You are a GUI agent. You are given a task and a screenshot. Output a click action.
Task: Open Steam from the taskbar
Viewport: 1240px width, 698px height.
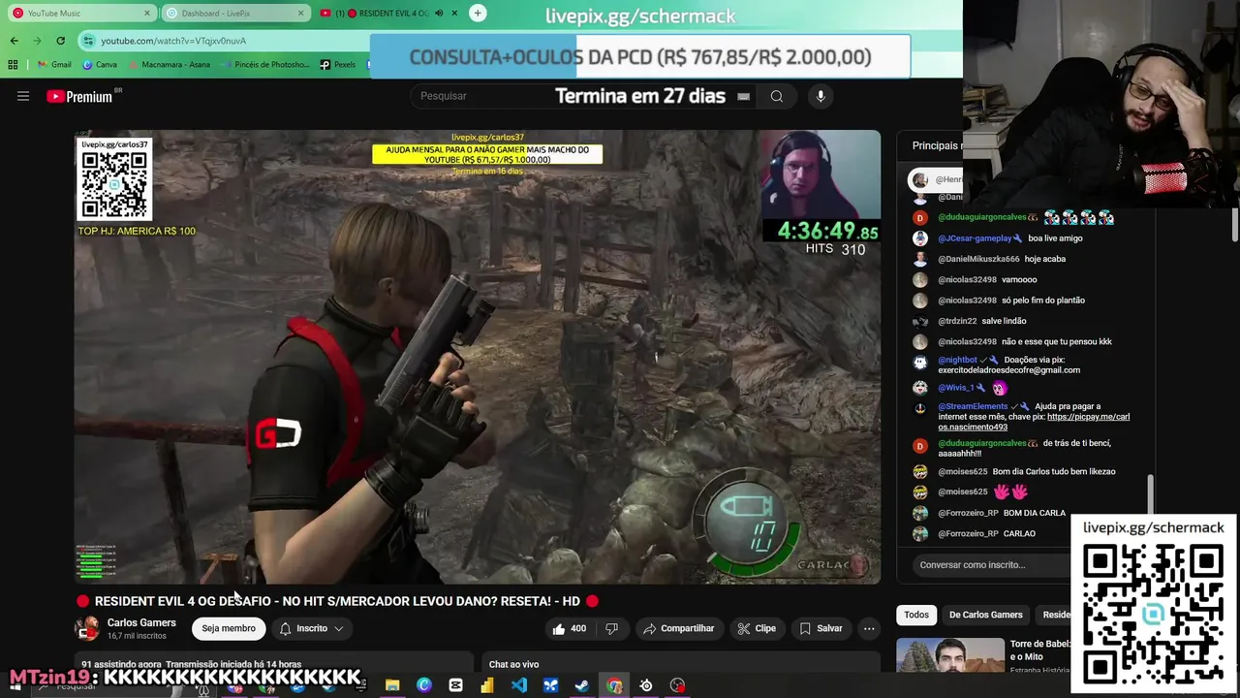582,685
